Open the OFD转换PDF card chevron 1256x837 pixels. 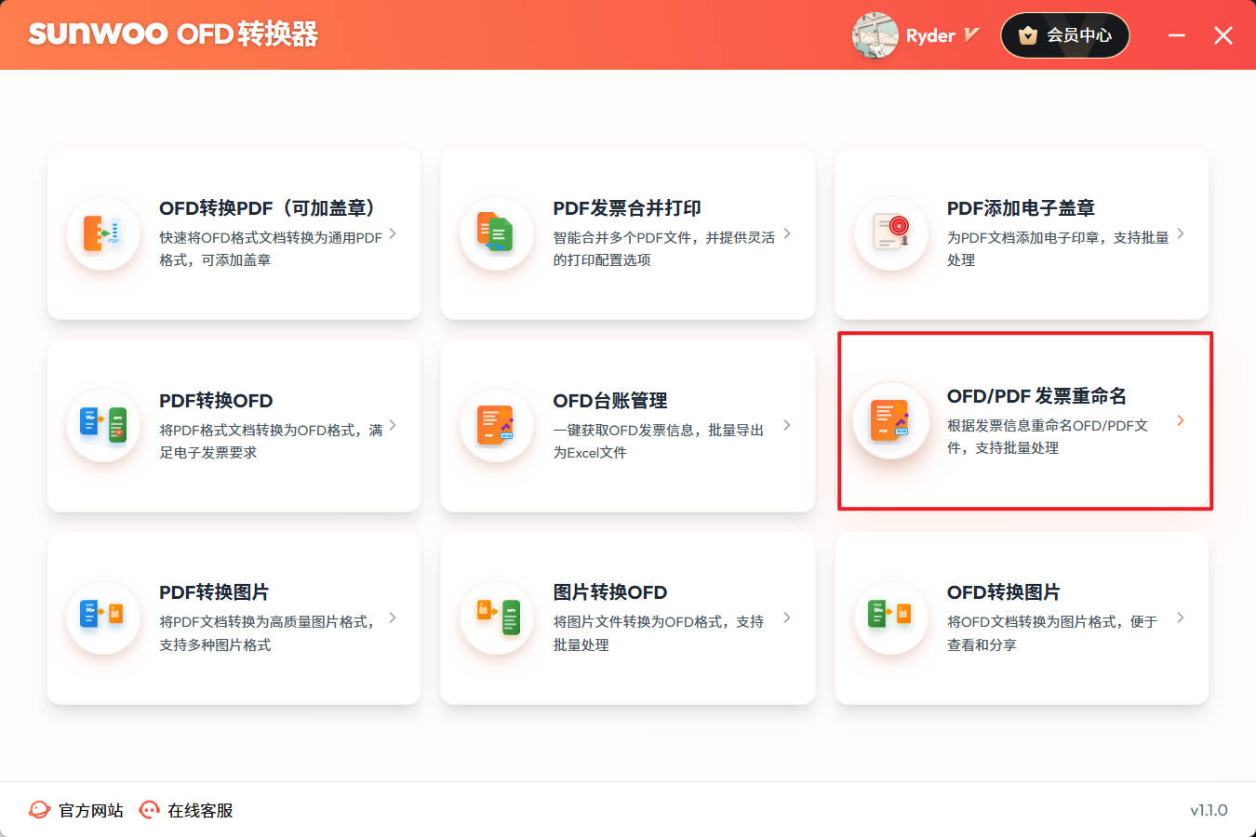tap(393, 233)
